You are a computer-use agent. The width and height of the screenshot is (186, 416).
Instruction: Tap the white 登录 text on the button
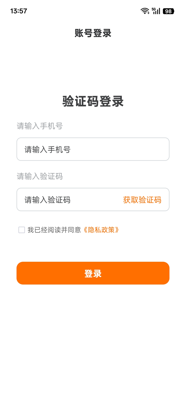(93, 273)
